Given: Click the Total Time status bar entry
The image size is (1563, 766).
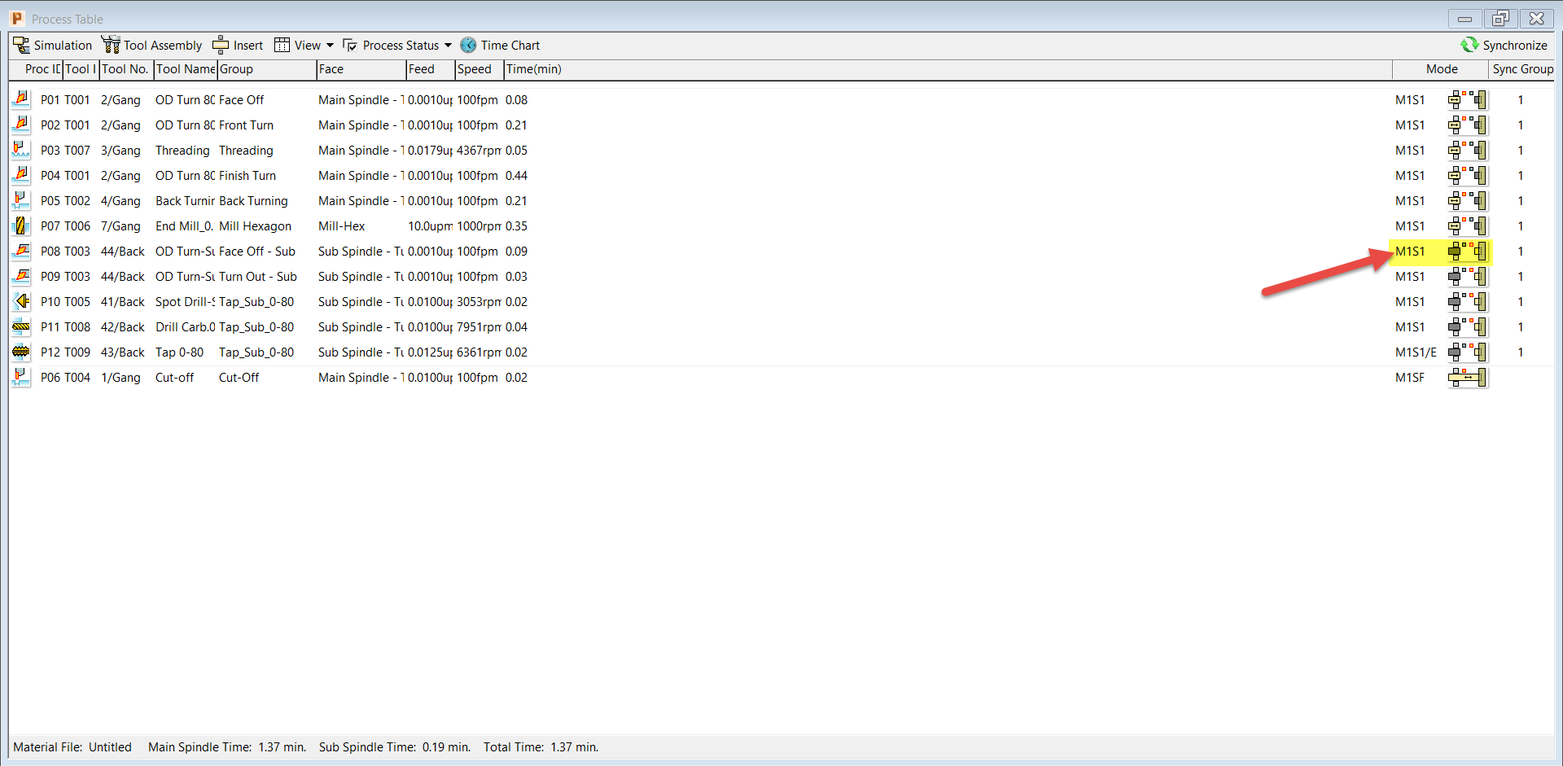Looking at the screenshot, I should (541, 746).
